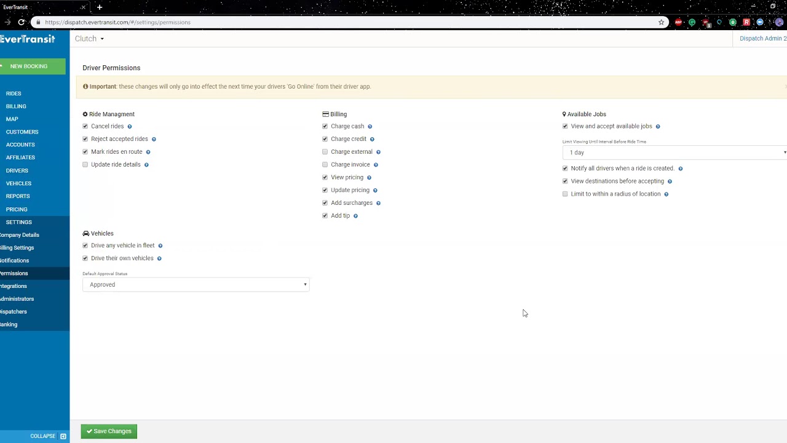This screenshot has width=787, height=443.
Task: Open Rides in the sidebar
Action: [14, 94]
